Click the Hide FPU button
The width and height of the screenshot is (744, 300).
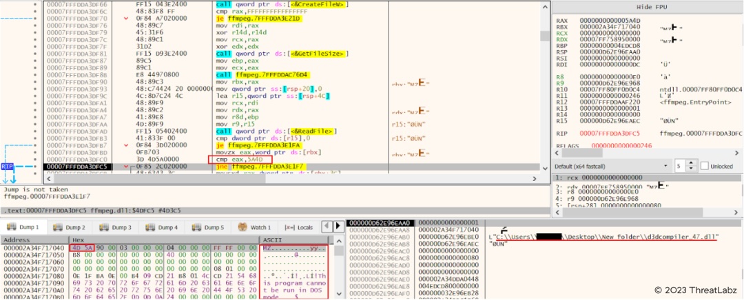647,6
